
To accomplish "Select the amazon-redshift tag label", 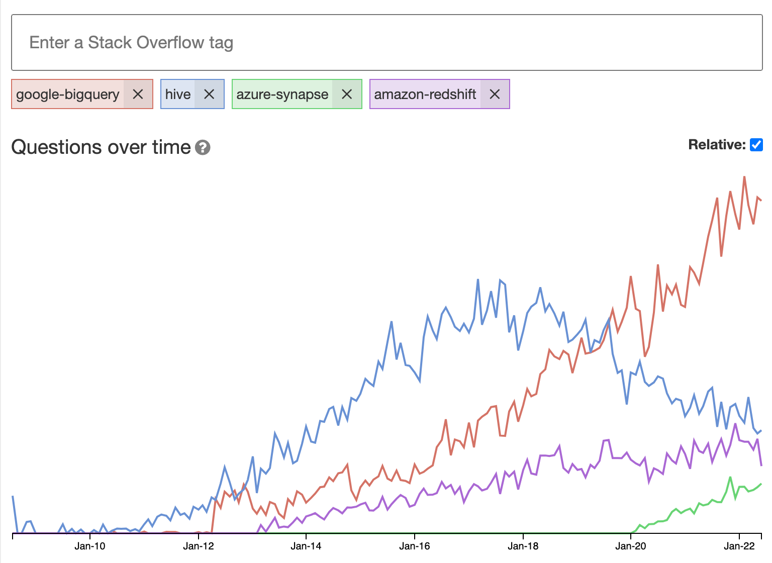I will 425,95.
